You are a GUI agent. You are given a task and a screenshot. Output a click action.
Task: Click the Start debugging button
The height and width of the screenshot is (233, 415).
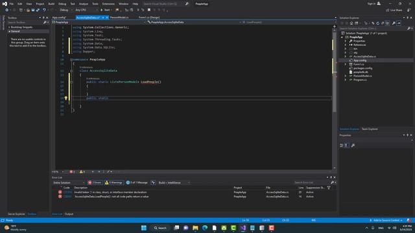click(x=105, y=10)
